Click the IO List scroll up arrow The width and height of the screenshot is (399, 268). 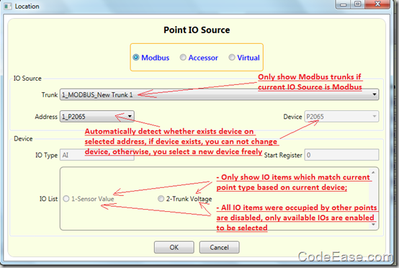[373, 173]
